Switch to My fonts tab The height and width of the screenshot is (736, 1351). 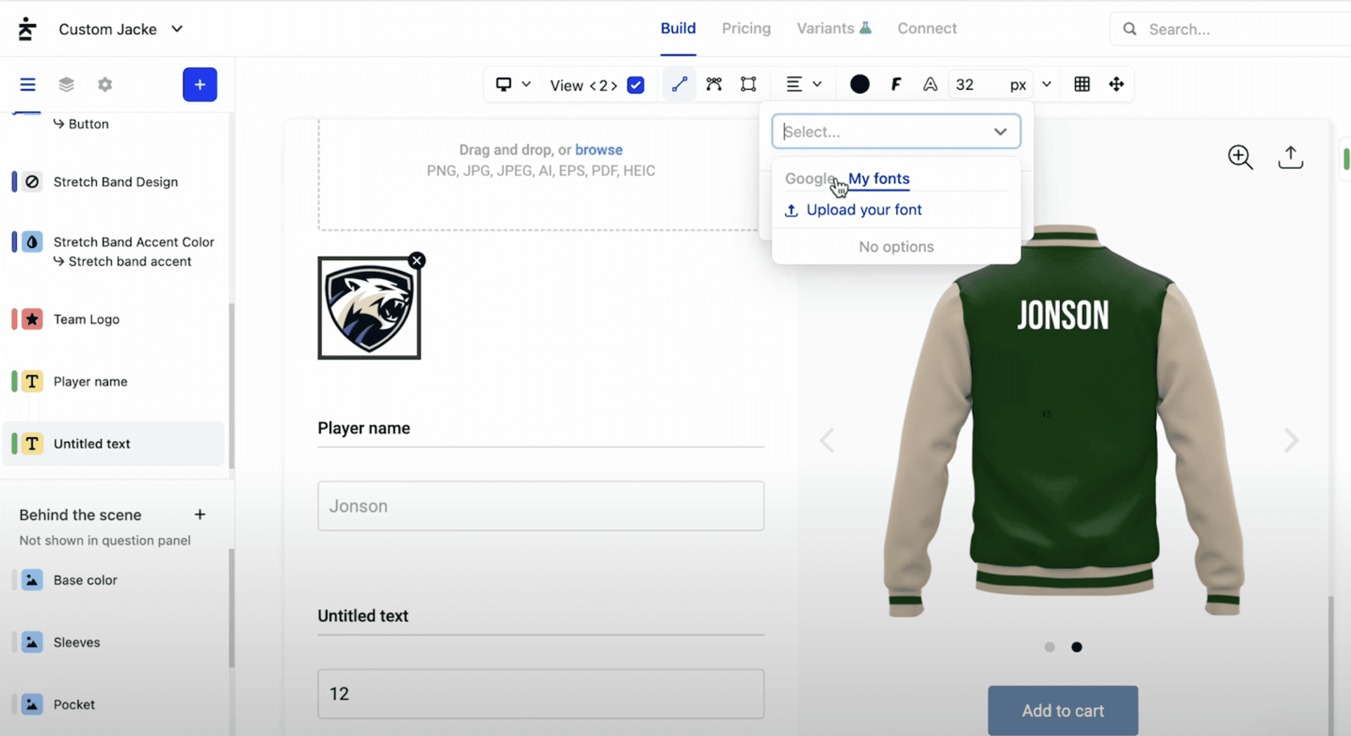tap(879, 179)
